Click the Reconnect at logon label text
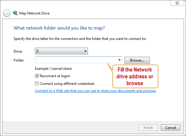The image size is (186, 136). (x=55, y=76)
